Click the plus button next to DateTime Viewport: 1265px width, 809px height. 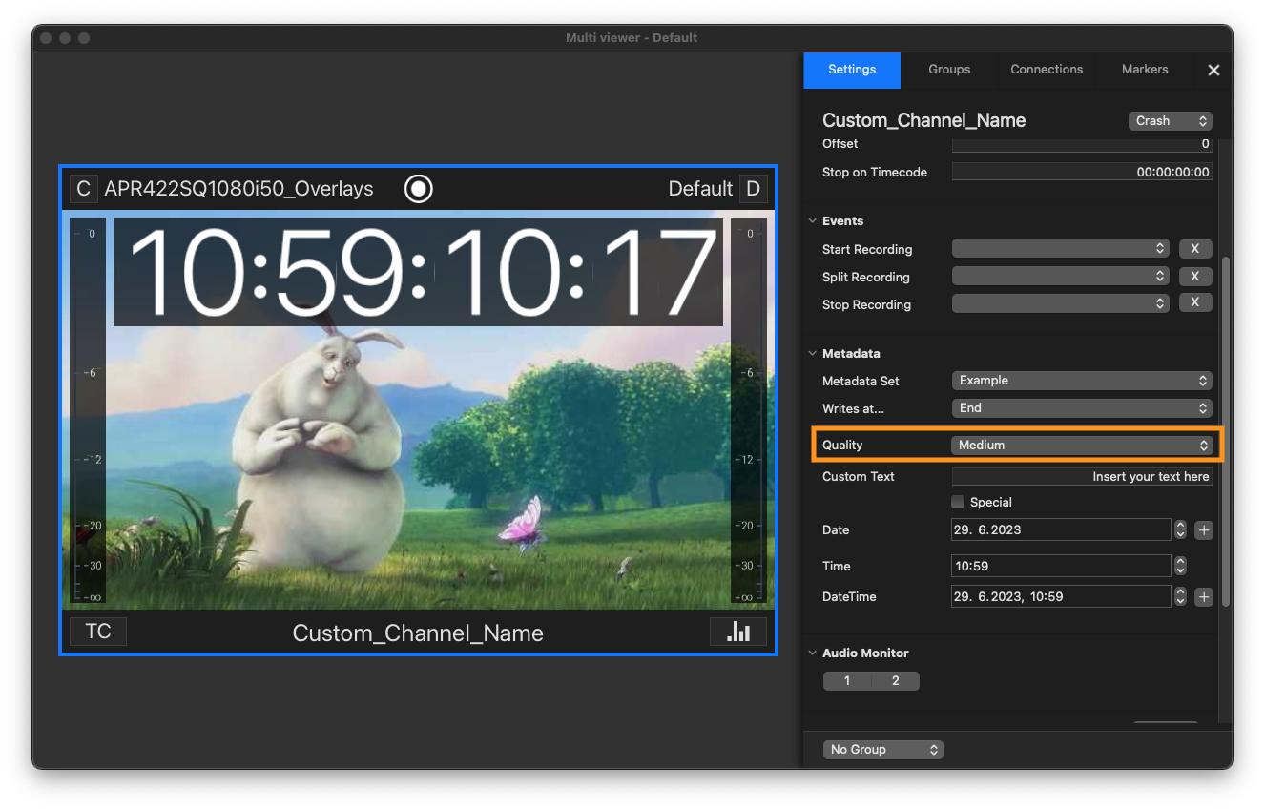(1204, 596)
